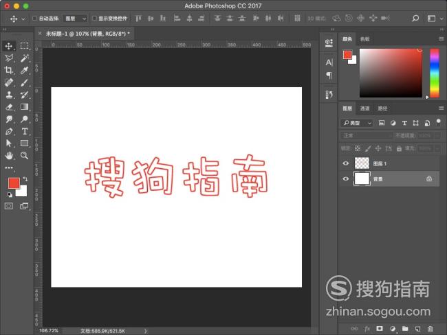The image size is (447, 335).
Task: Create a new layer
Action: coord(417,329)
